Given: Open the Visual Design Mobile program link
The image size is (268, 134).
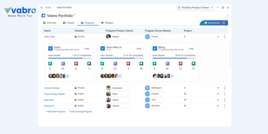Looking at the screenshot, I should coord(54,94).
